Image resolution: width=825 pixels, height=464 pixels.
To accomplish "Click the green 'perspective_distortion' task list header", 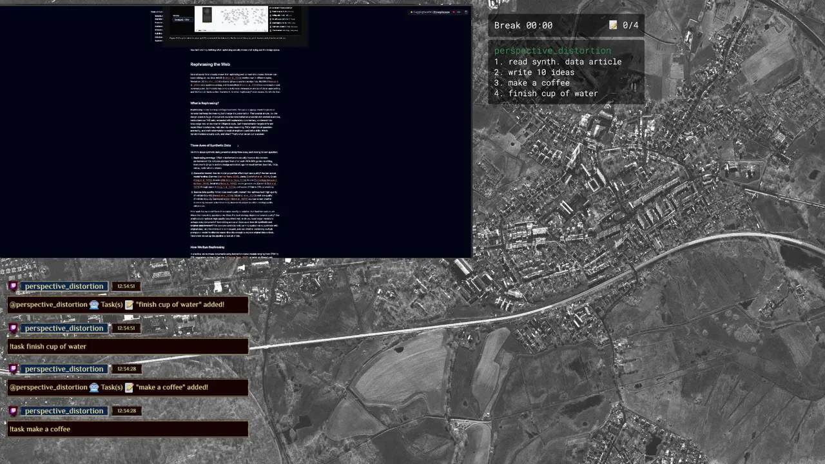I will point(552,51).
